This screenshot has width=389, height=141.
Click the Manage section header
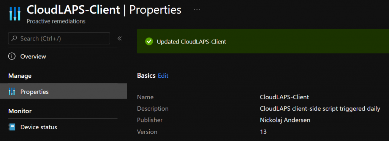pyautogui.click(x=20, y=75)
